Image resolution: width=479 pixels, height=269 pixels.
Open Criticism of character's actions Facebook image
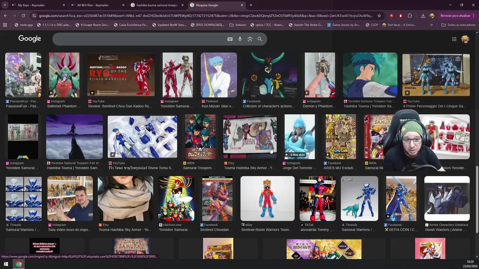tap(269, 75)
